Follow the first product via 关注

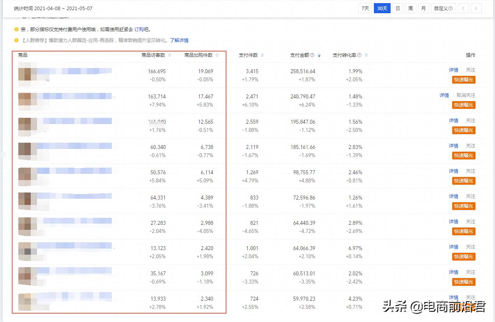click(x=470, y=70)
